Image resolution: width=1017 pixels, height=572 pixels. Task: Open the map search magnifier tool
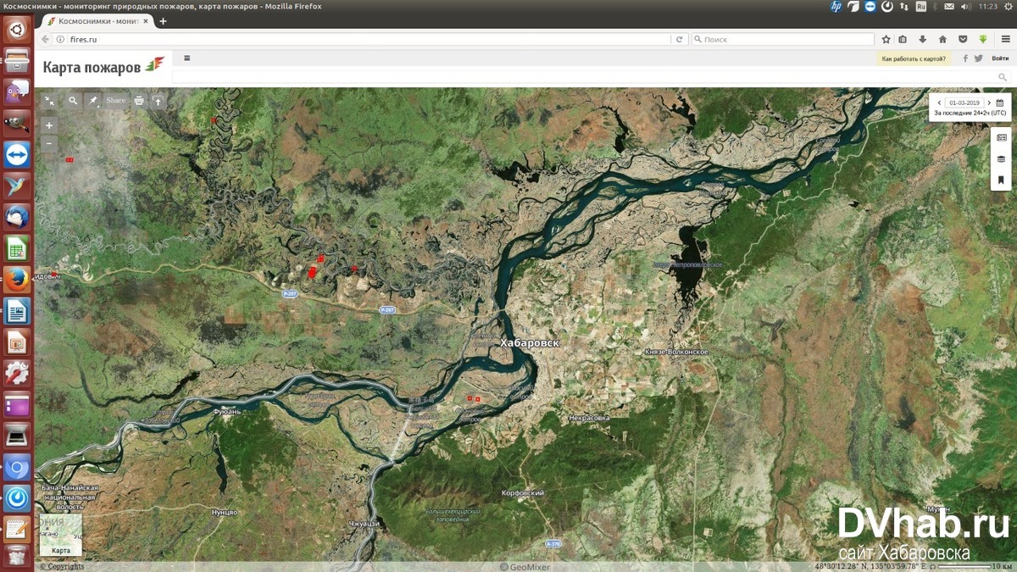pyautogui.click(x=73, y=100)
